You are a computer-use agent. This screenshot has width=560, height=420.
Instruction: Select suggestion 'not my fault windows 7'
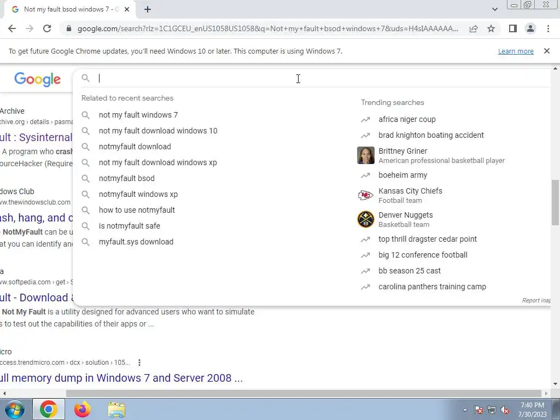(x=138, y=115)
